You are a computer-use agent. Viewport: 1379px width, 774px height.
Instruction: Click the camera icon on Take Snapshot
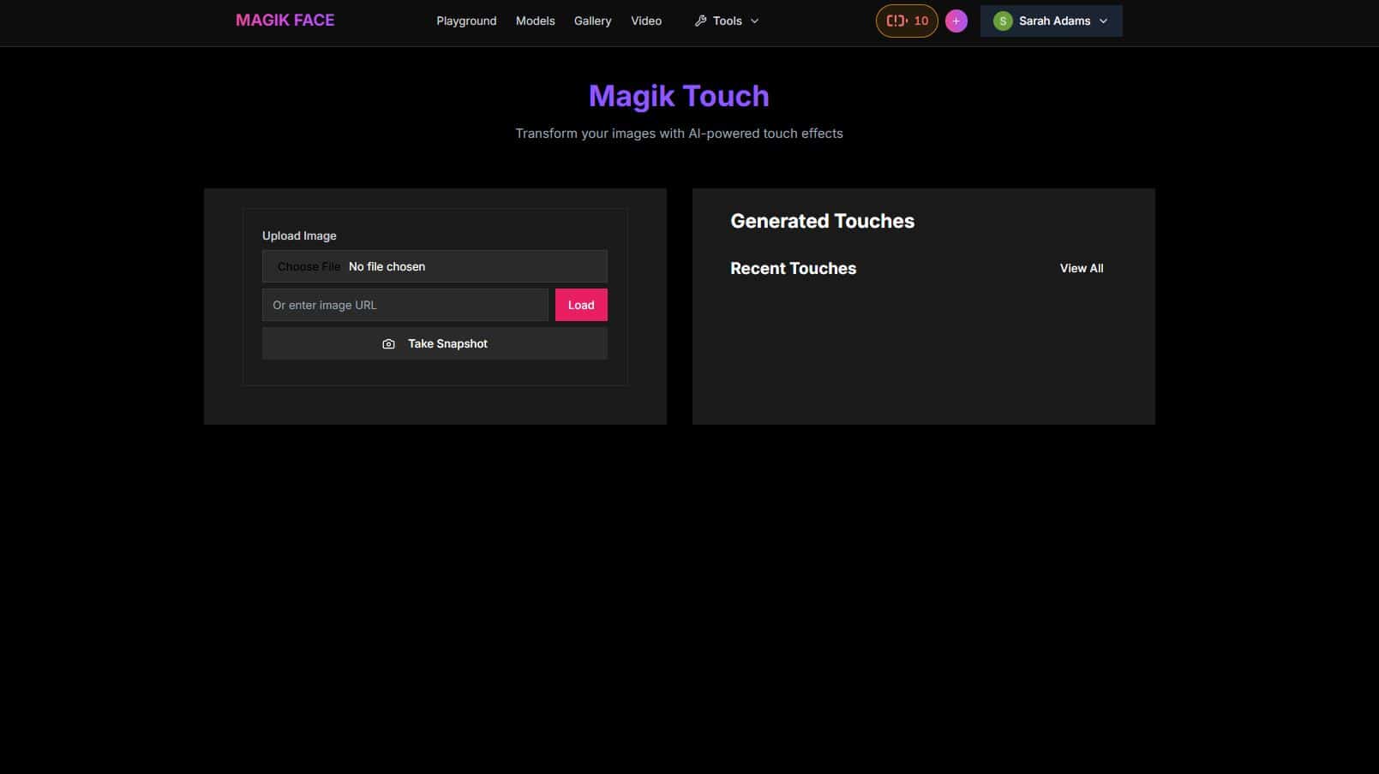[388, 343]
